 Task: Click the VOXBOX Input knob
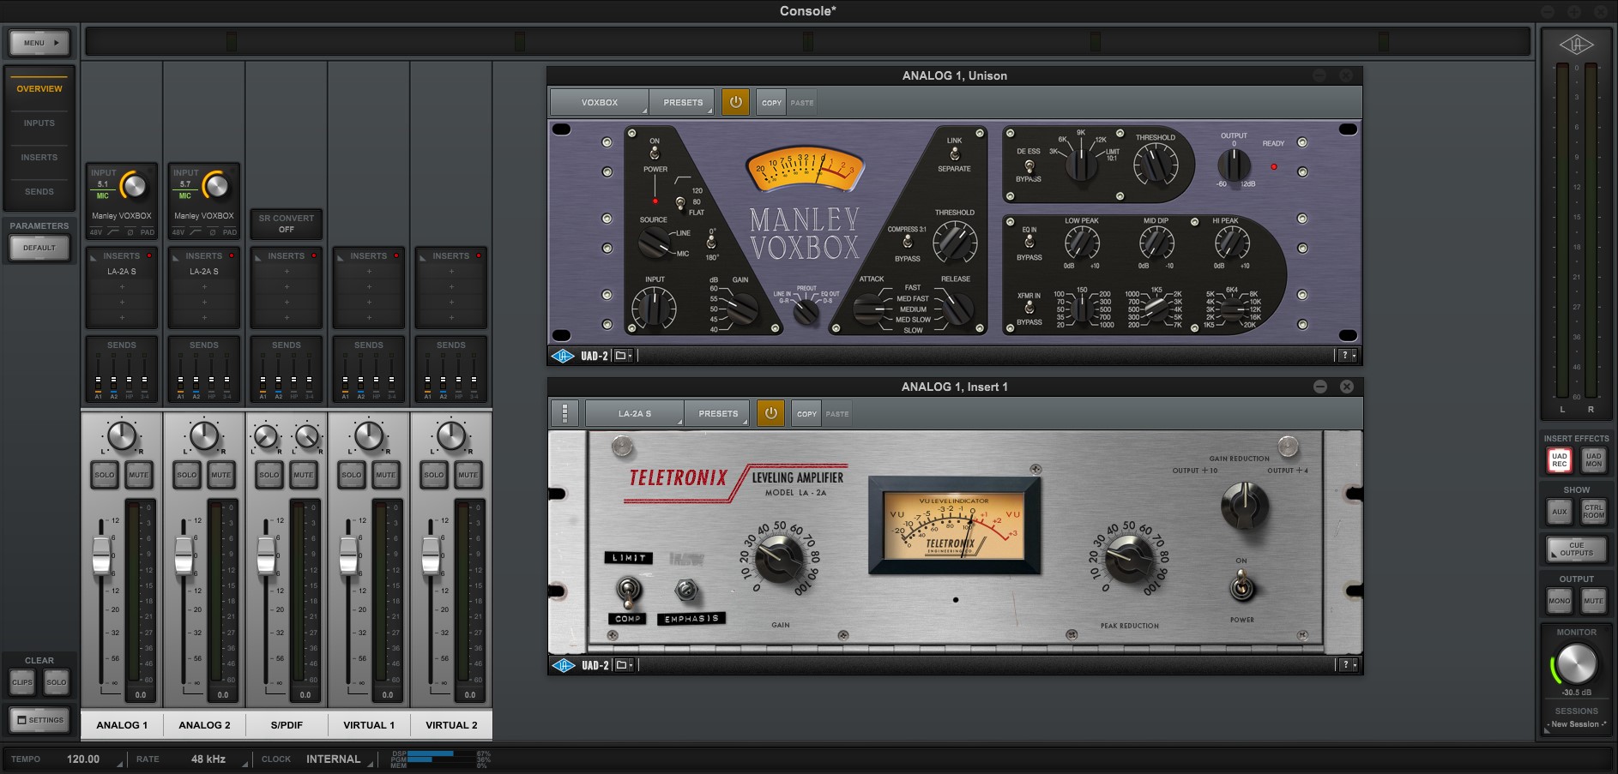pyautogui.click(x=654, y=308)
